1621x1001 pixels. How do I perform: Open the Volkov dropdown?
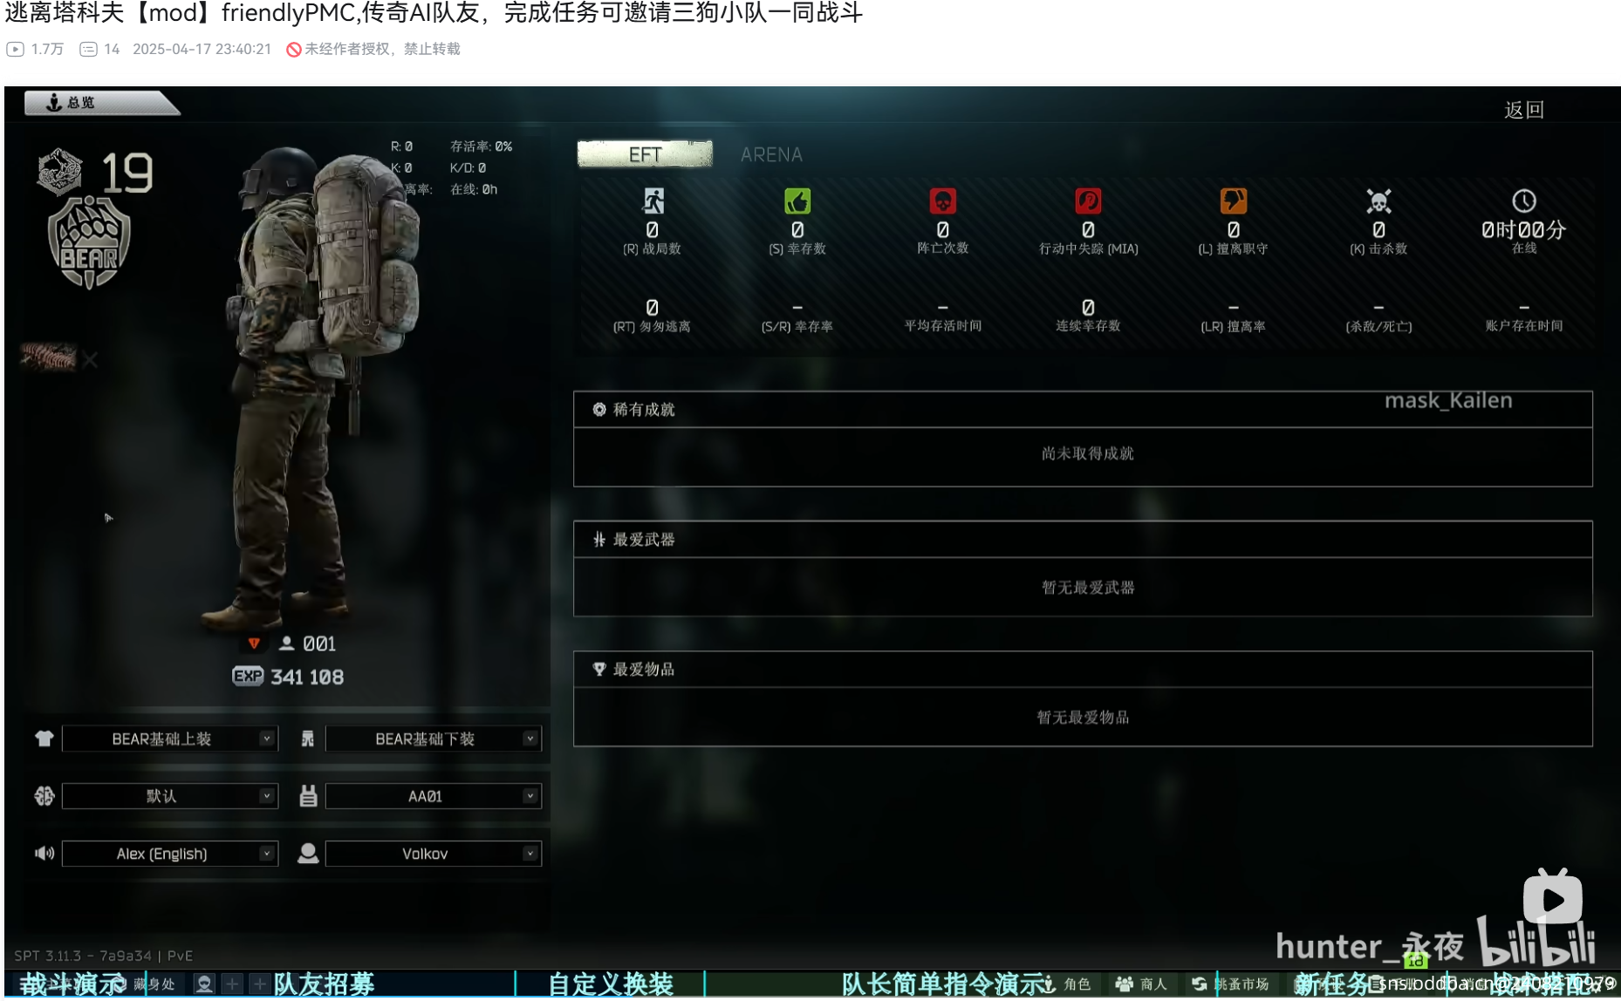(434, 854)
